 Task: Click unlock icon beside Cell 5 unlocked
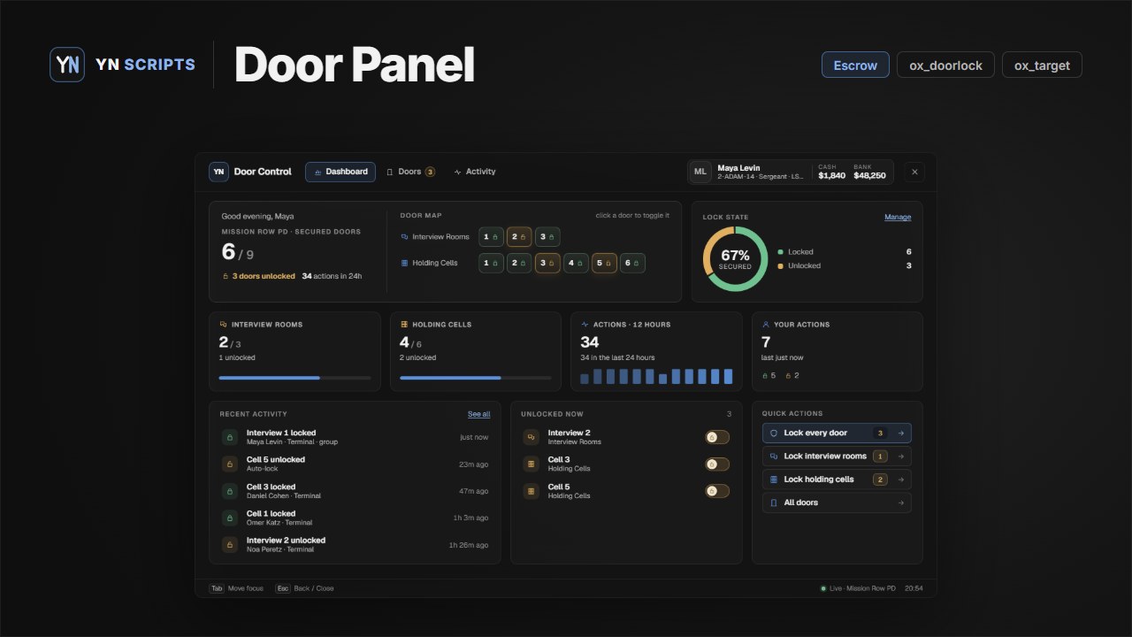[x=229, y=464]
